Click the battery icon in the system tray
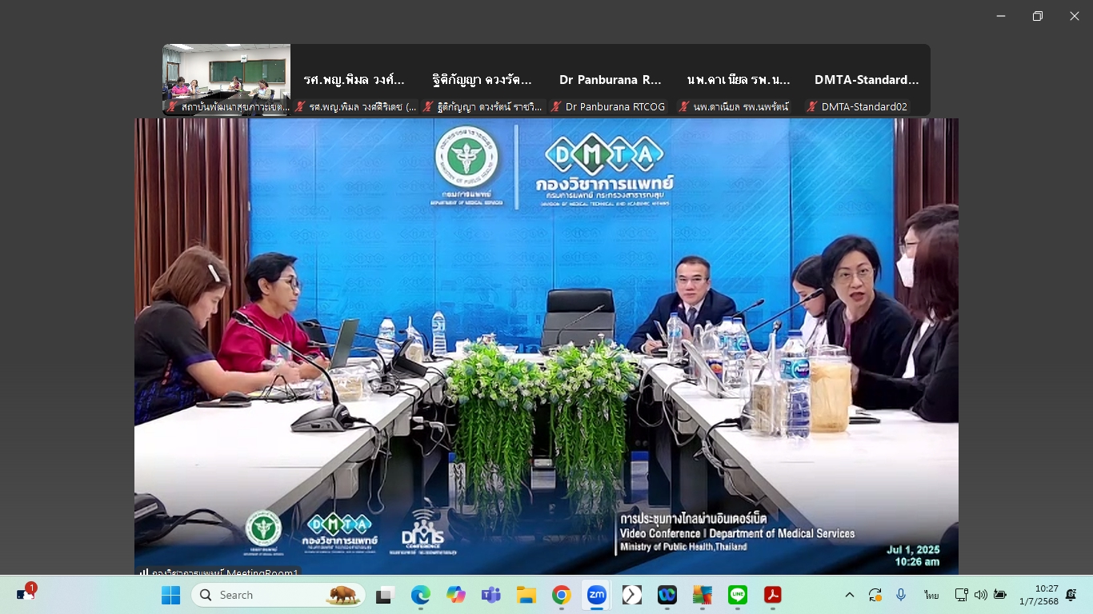 click(x=1000, y=595)
